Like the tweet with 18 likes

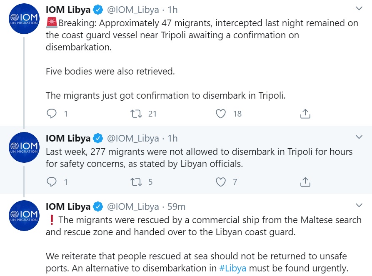point(221,114)
